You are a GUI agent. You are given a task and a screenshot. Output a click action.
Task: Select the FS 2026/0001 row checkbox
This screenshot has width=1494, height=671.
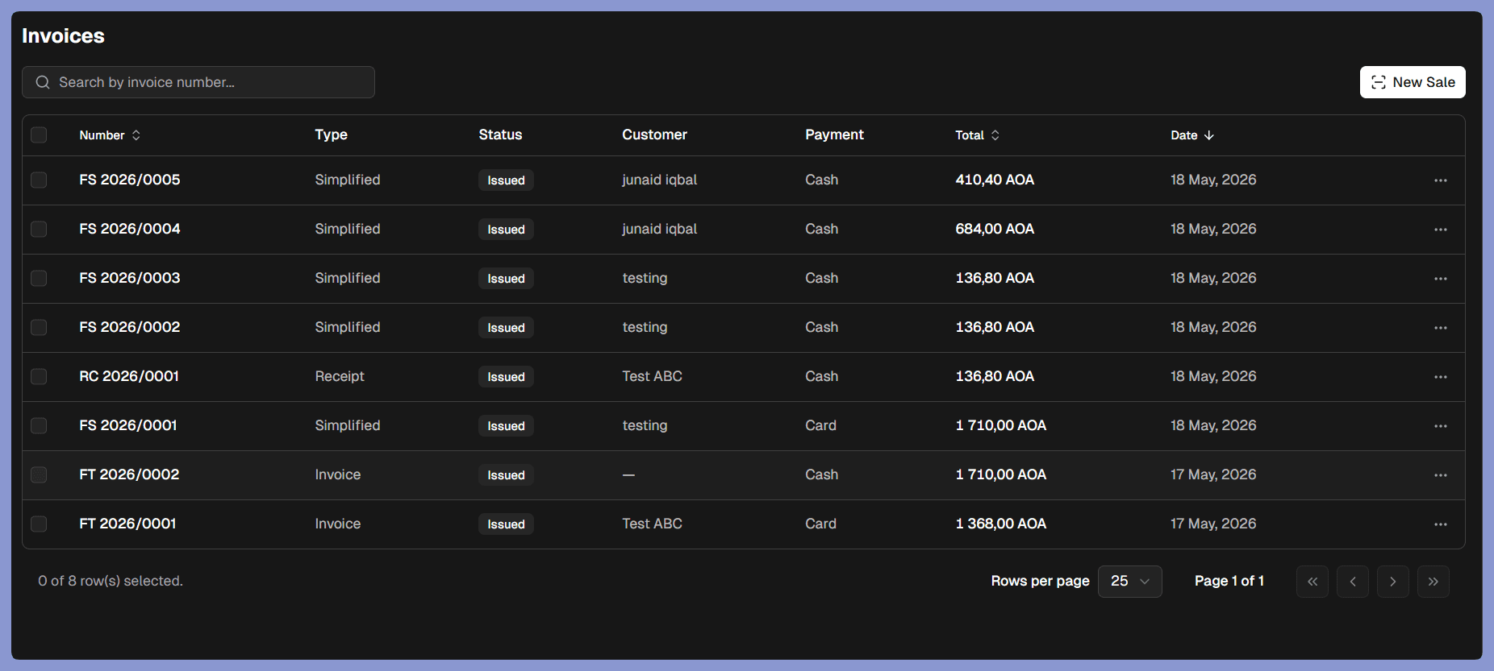click(39, 425)
